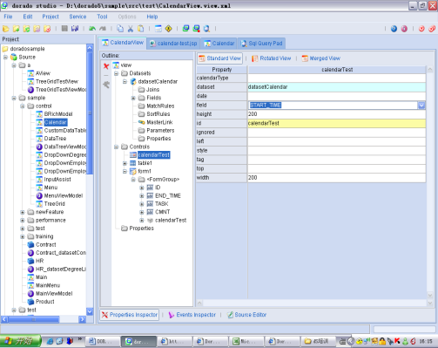Click the Save All multi-disk icon

(75, 28)
